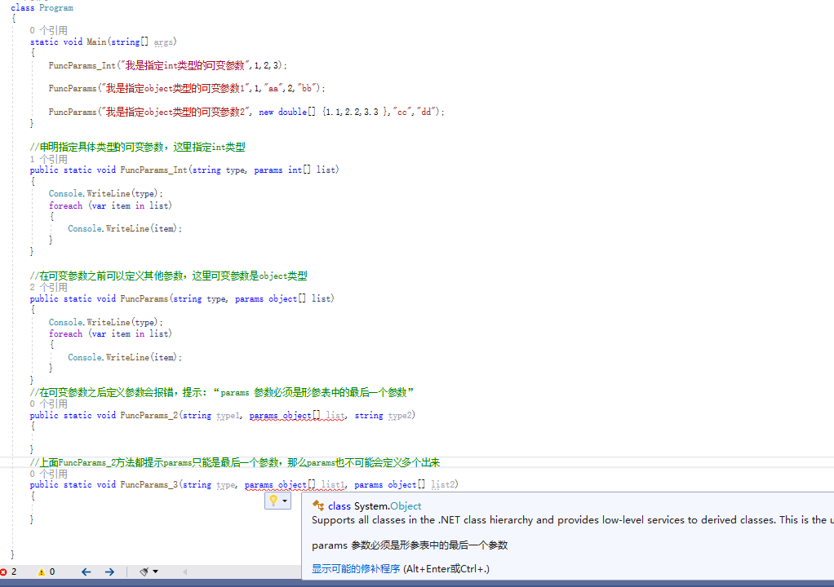Click the string ending with '可变参数2'
Viewport: 834px width, 587px height.
(175, 112)
